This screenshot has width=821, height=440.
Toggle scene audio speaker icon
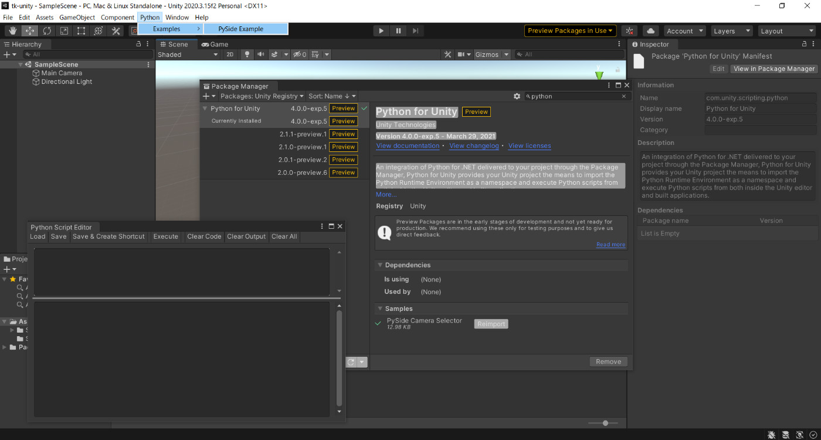pos(260,55)
